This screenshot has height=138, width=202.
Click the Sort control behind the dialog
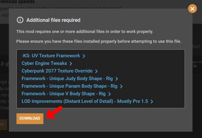tap(196, 47)
